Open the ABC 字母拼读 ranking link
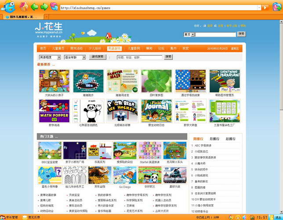 click(x=206, y=145)
